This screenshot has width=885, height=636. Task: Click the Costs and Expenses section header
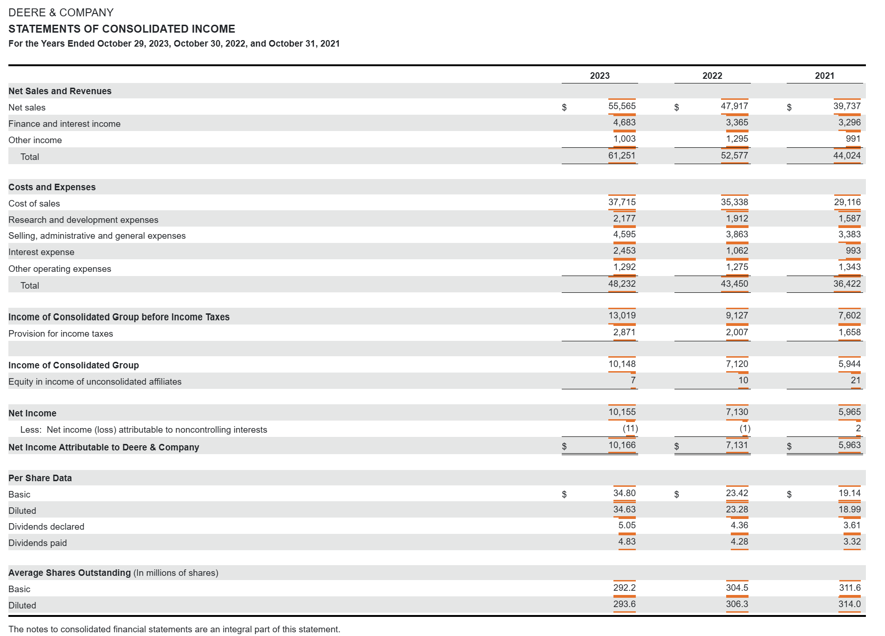[x=52, y=187]
